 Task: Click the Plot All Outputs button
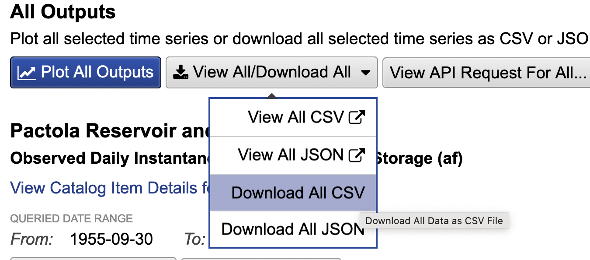tap(86, 72)
